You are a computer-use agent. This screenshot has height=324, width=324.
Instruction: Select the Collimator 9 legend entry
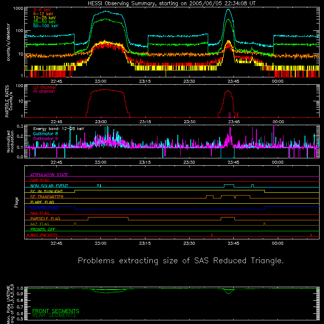[x=45, y=139]
